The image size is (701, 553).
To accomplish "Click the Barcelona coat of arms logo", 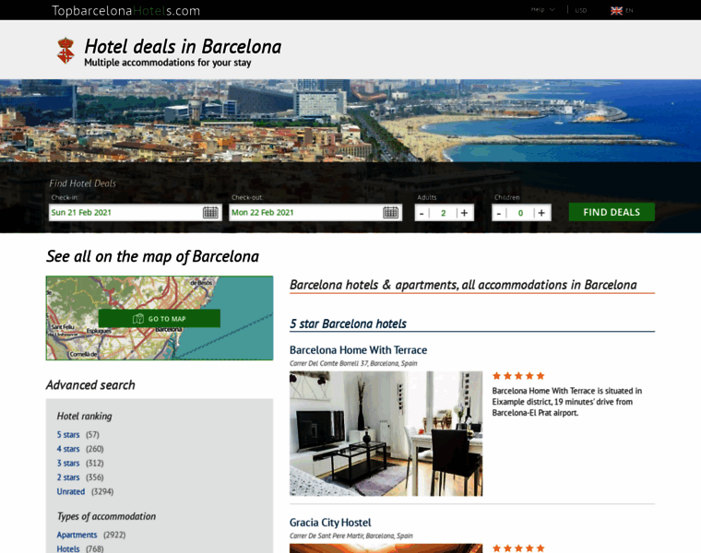I will click(65, 51).
